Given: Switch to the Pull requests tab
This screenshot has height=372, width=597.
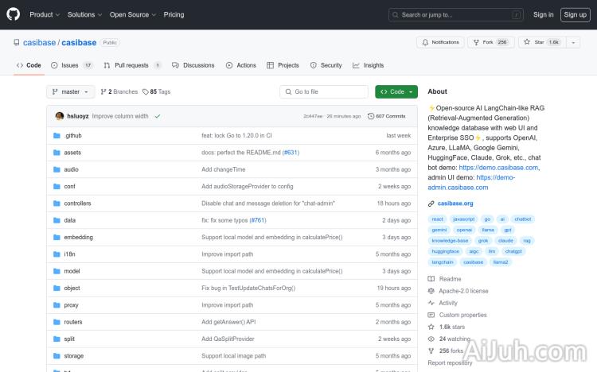Looking at the screenshot, I should point(131,65).
